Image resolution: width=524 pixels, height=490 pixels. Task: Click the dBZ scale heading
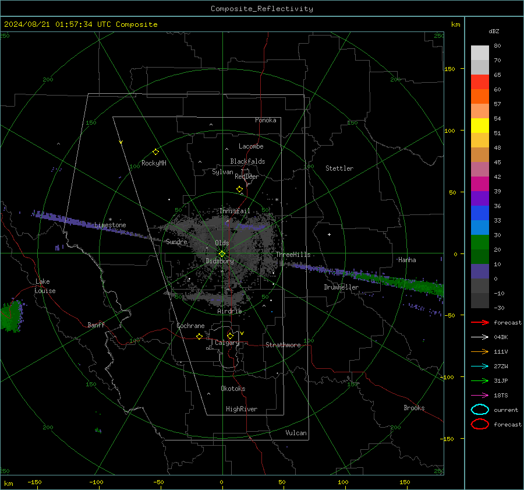494,31
